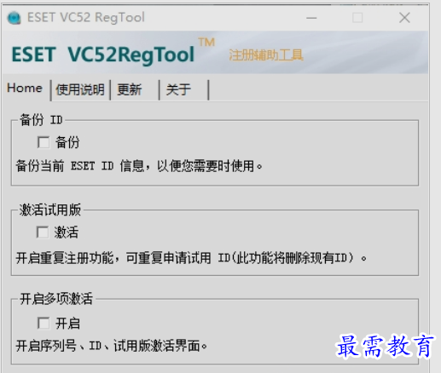Click the ESET RegTool app icon in title bar
The width and height of the screenshot is (441, 373).
(15, 18)
